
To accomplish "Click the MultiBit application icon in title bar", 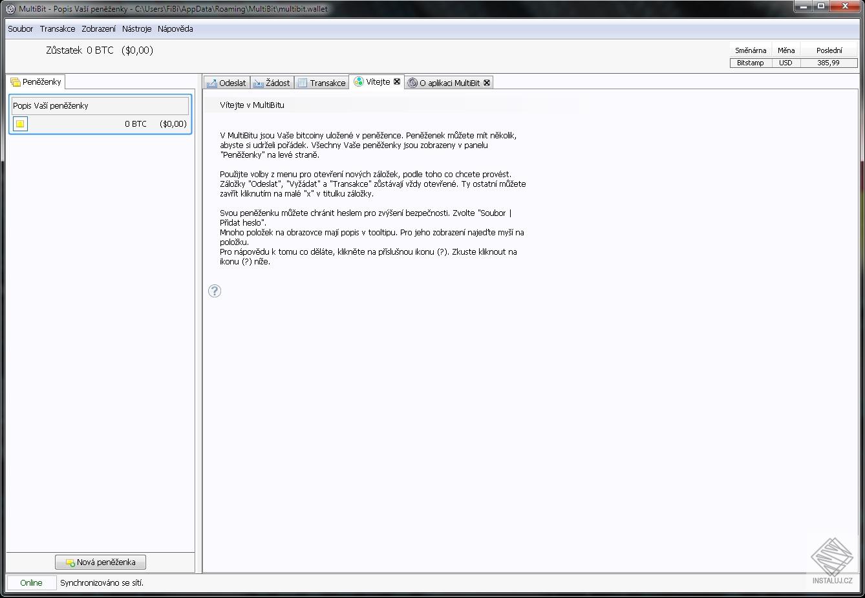I will coord(10,9).
